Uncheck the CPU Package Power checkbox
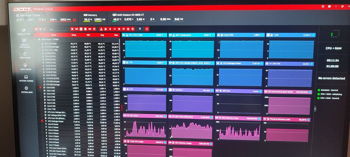350x157 pixels. (42, 121)
